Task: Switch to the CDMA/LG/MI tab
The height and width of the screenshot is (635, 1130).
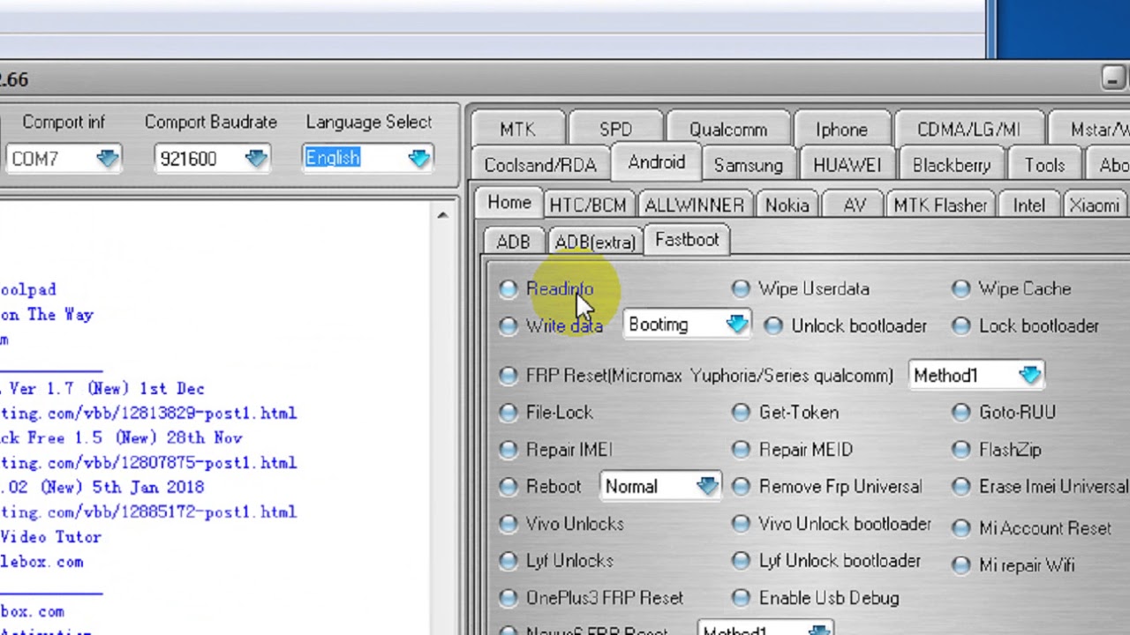Action: pyautogui.click(x=968, y=130)
